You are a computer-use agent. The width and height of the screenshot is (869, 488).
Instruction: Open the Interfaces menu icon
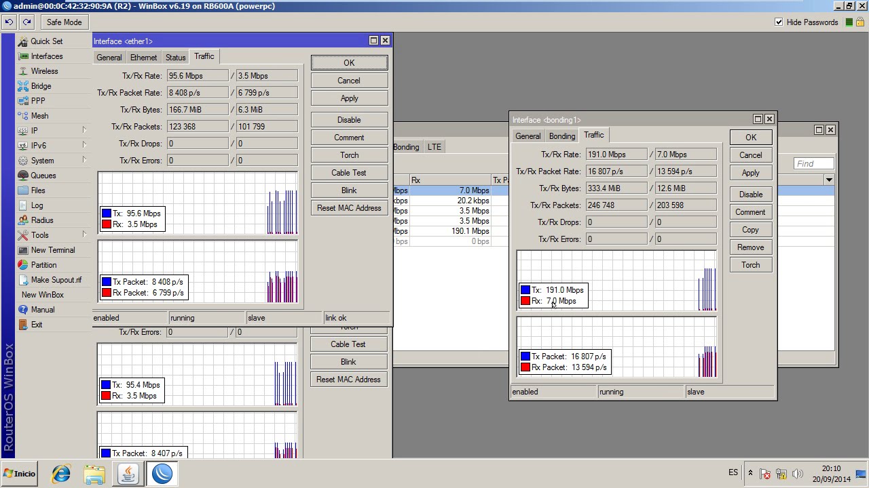[23, 56]
